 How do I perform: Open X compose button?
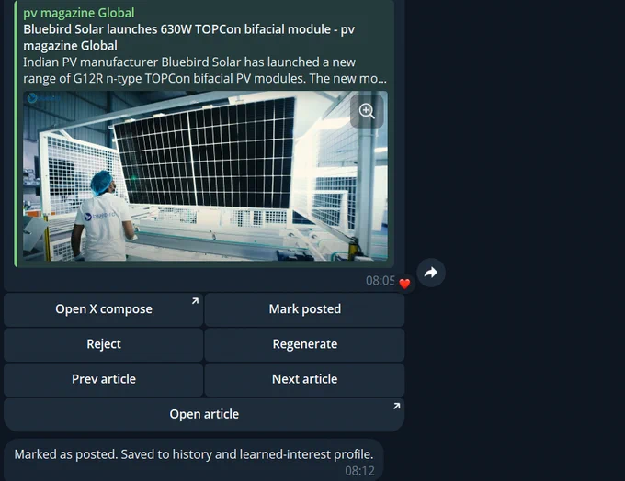click(104, 309)
